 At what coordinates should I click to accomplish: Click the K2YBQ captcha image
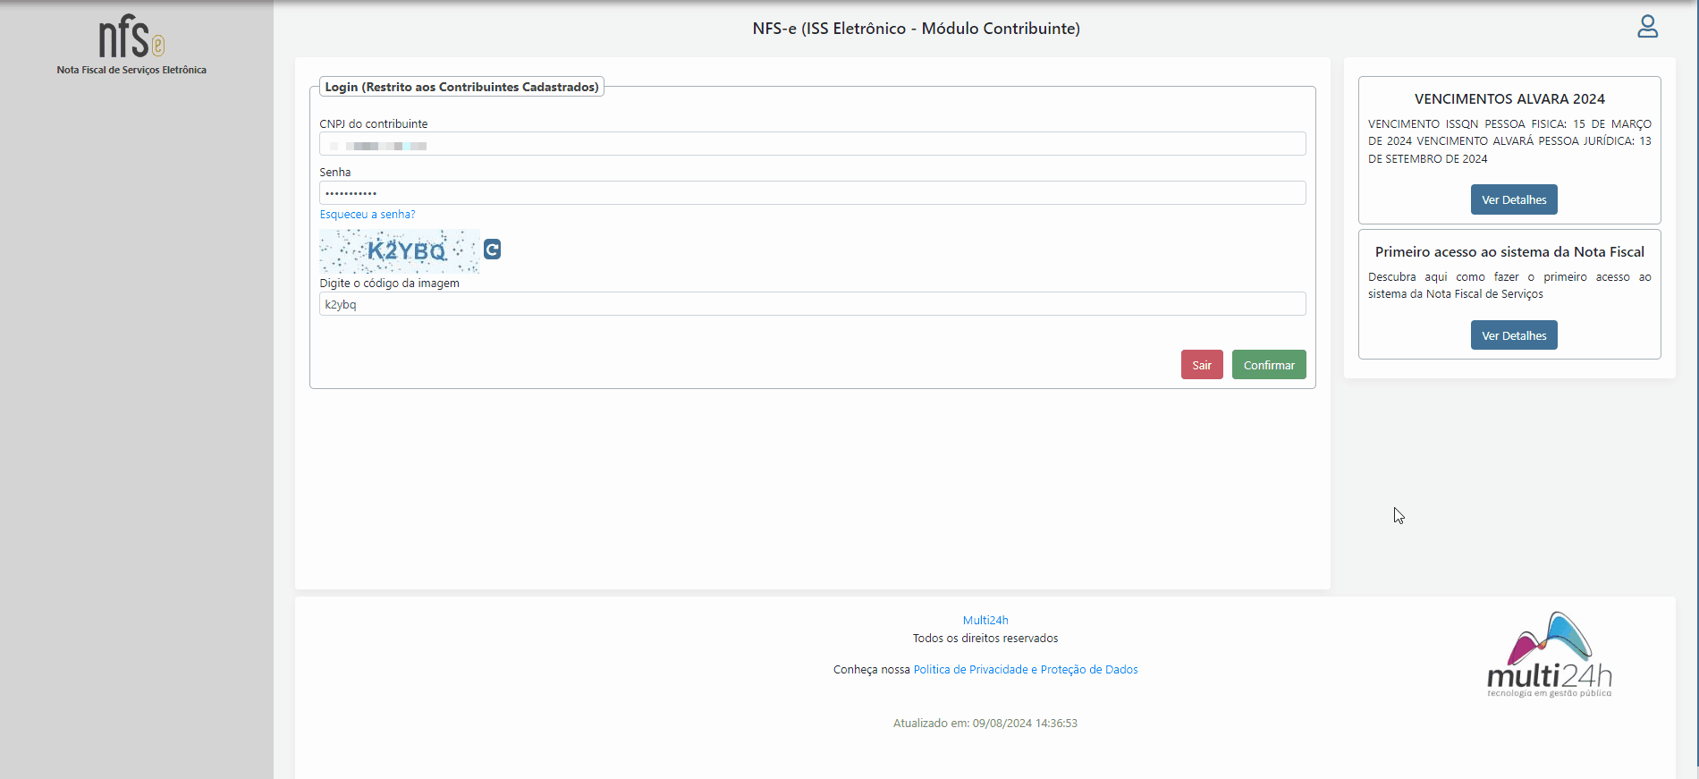pyautogui.click(x=400, y=251)
